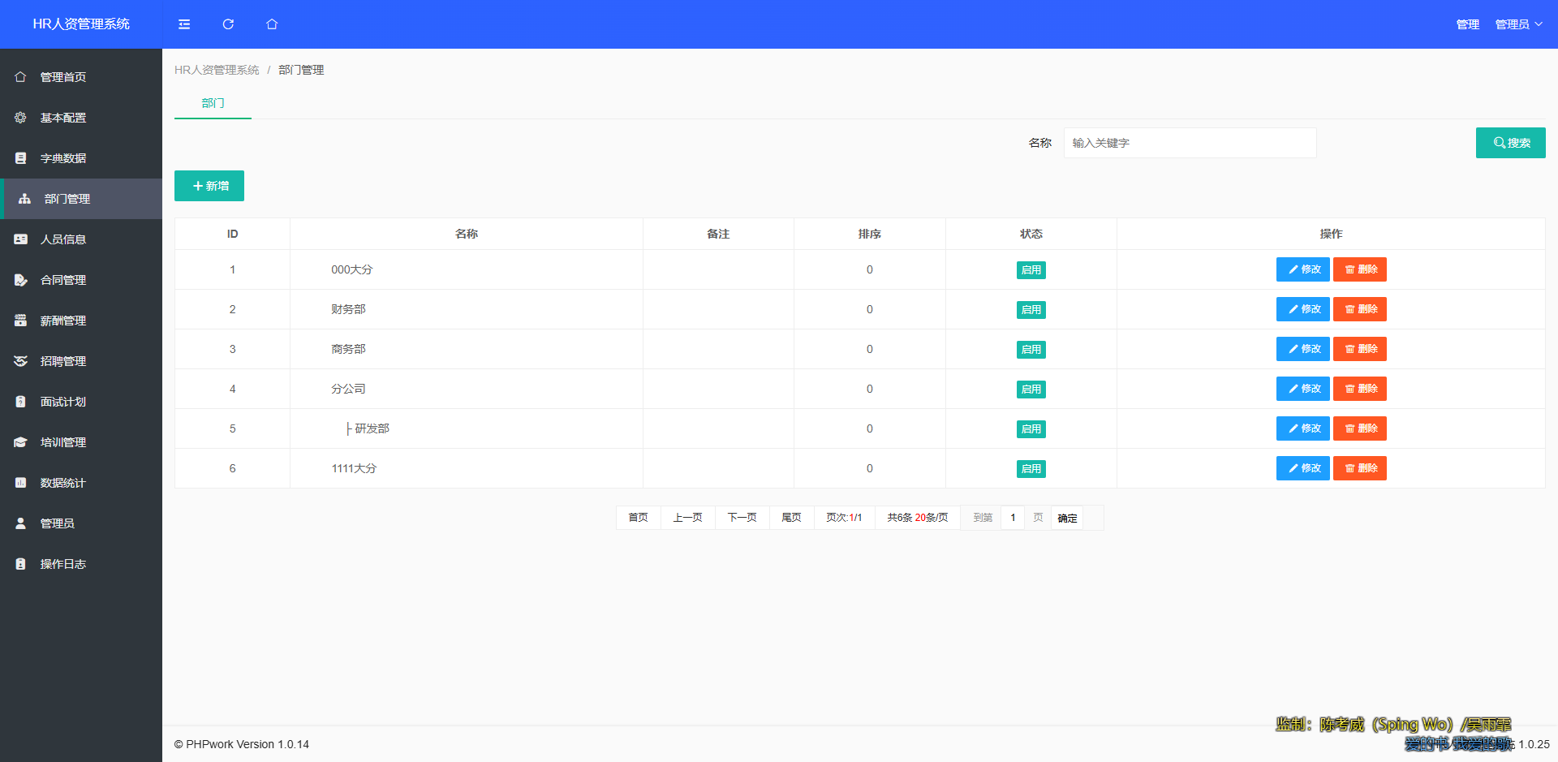Delete 分公司 row using 删除 button
Screen dimensions: 1558x762
click(1359, 389)
